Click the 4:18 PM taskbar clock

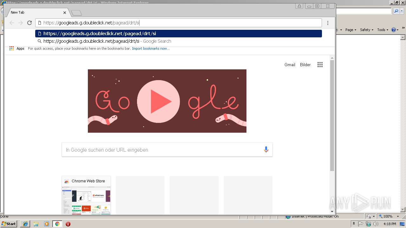coord(390,224)
